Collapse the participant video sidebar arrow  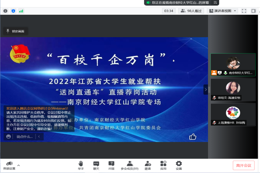tap(206, 89)
